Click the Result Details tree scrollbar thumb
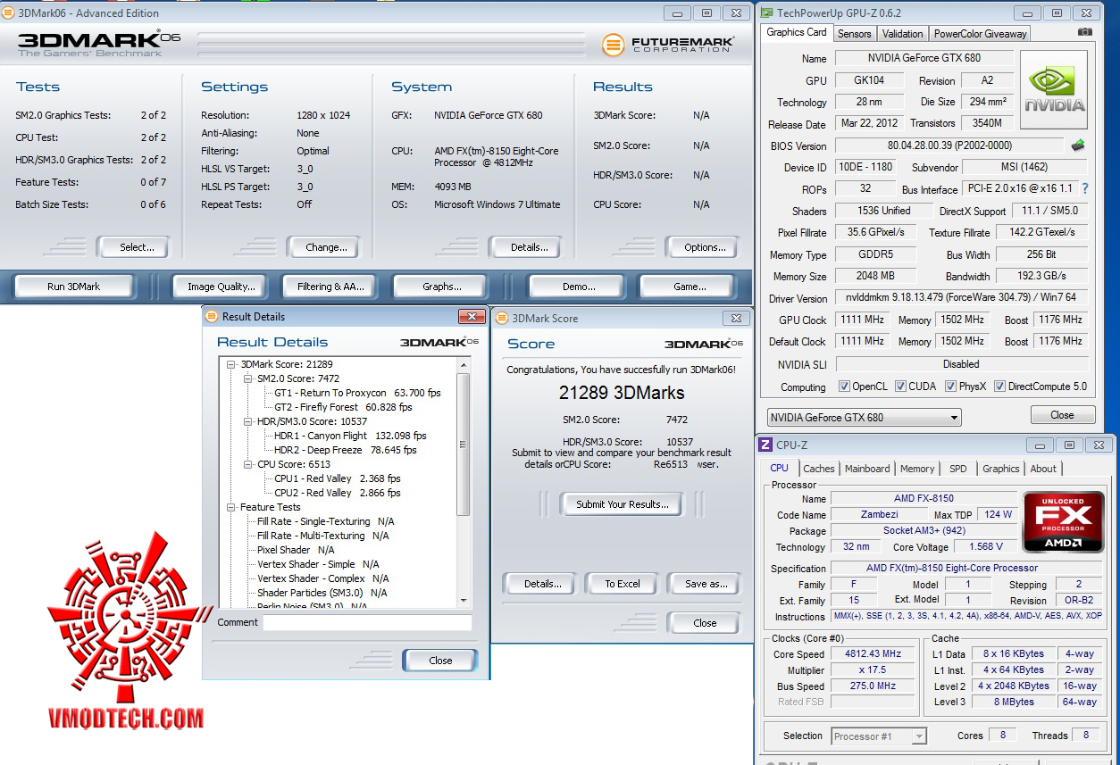The height and width of the screenshot is (765, 1120). click(x=463, y=444)
